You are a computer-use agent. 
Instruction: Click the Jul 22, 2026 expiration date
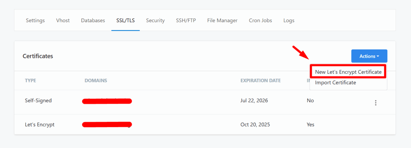tap(254, 101)
